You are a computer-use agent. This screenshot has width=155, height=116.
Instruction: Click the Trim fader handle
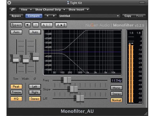tap(15, 58)
